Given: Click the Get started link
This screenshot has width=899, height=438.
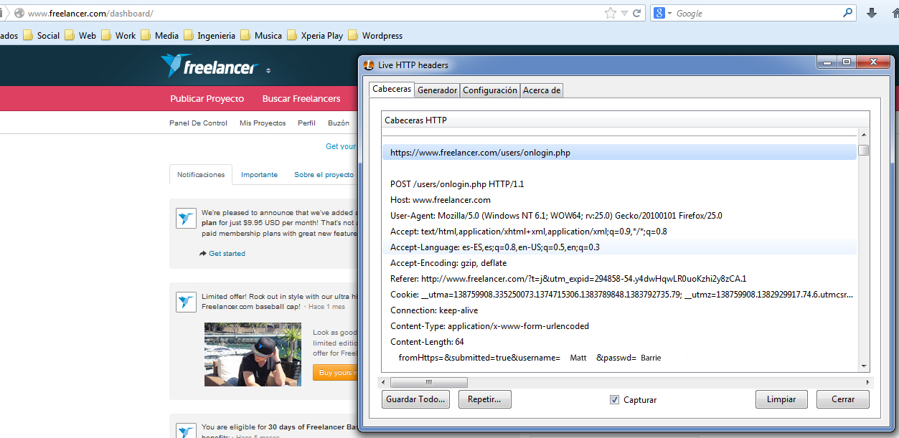Looking at the screenshot, I should point(227,254).
